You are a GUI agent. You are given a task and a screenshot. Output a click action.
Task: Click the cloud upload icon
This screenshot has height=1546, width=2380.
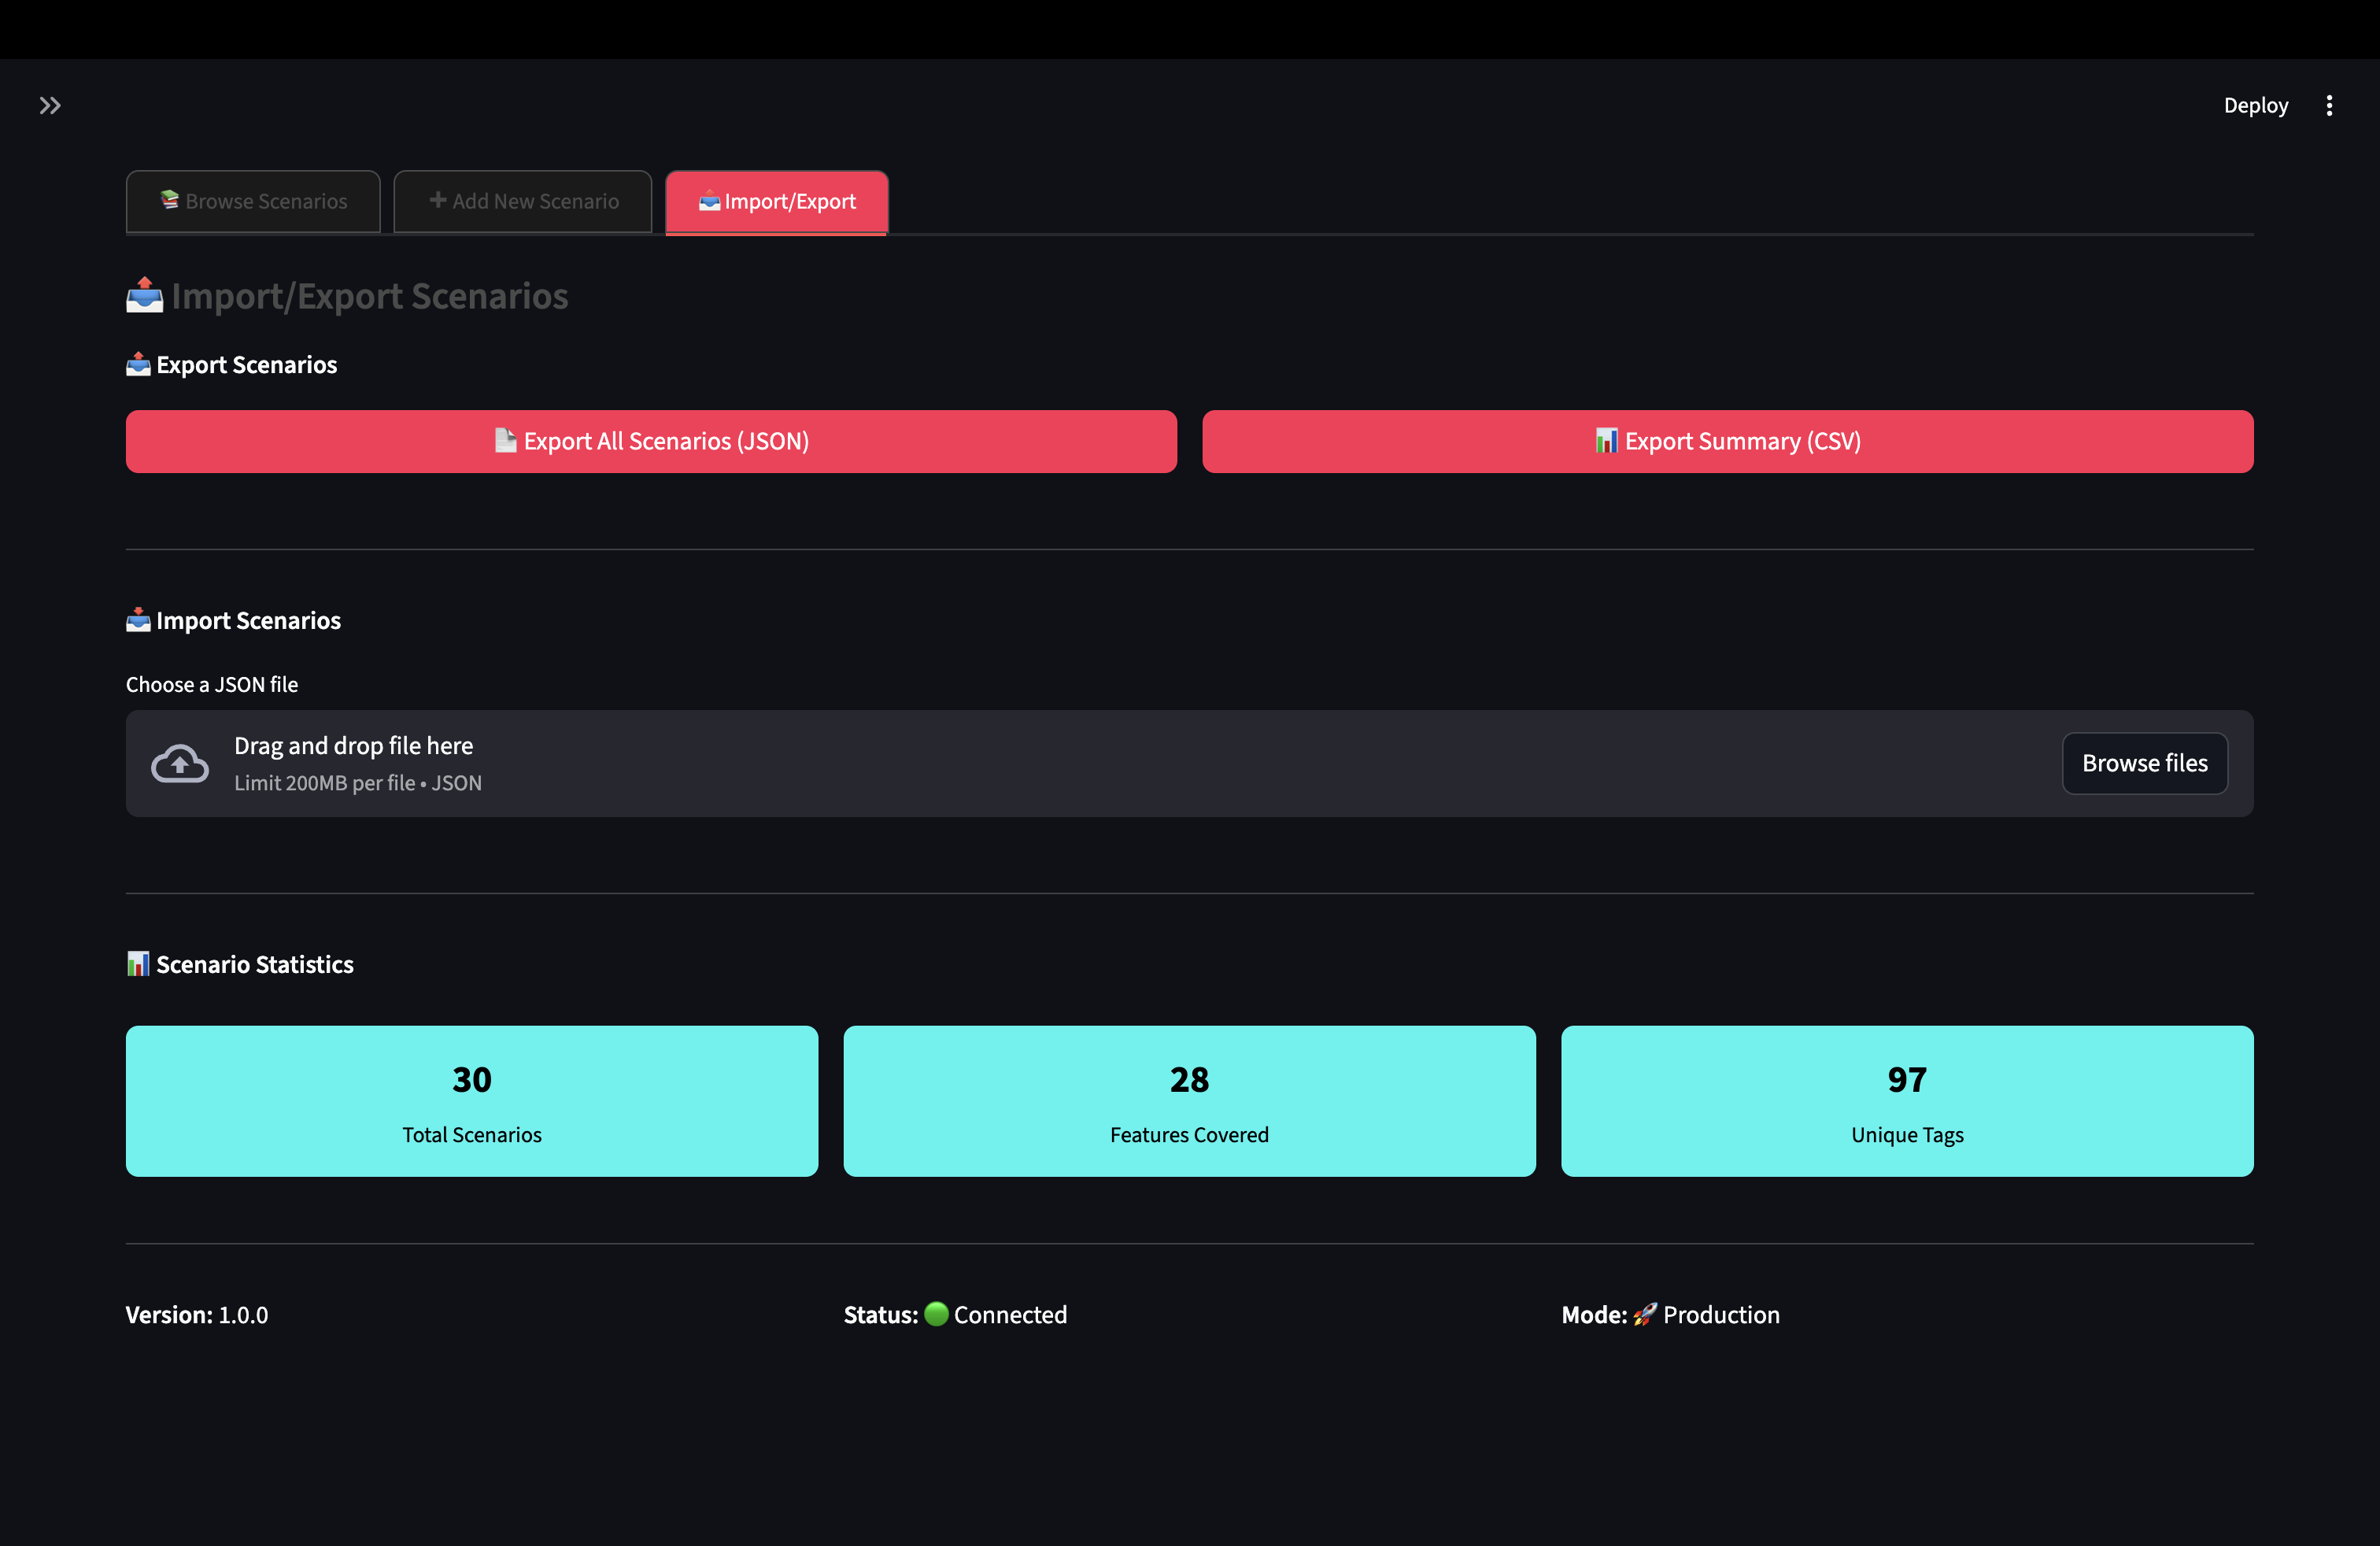(180, 764)
